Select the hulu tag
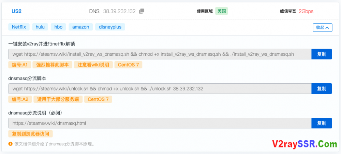The height and width of the screenshot is (154, 341). point(40,27)
